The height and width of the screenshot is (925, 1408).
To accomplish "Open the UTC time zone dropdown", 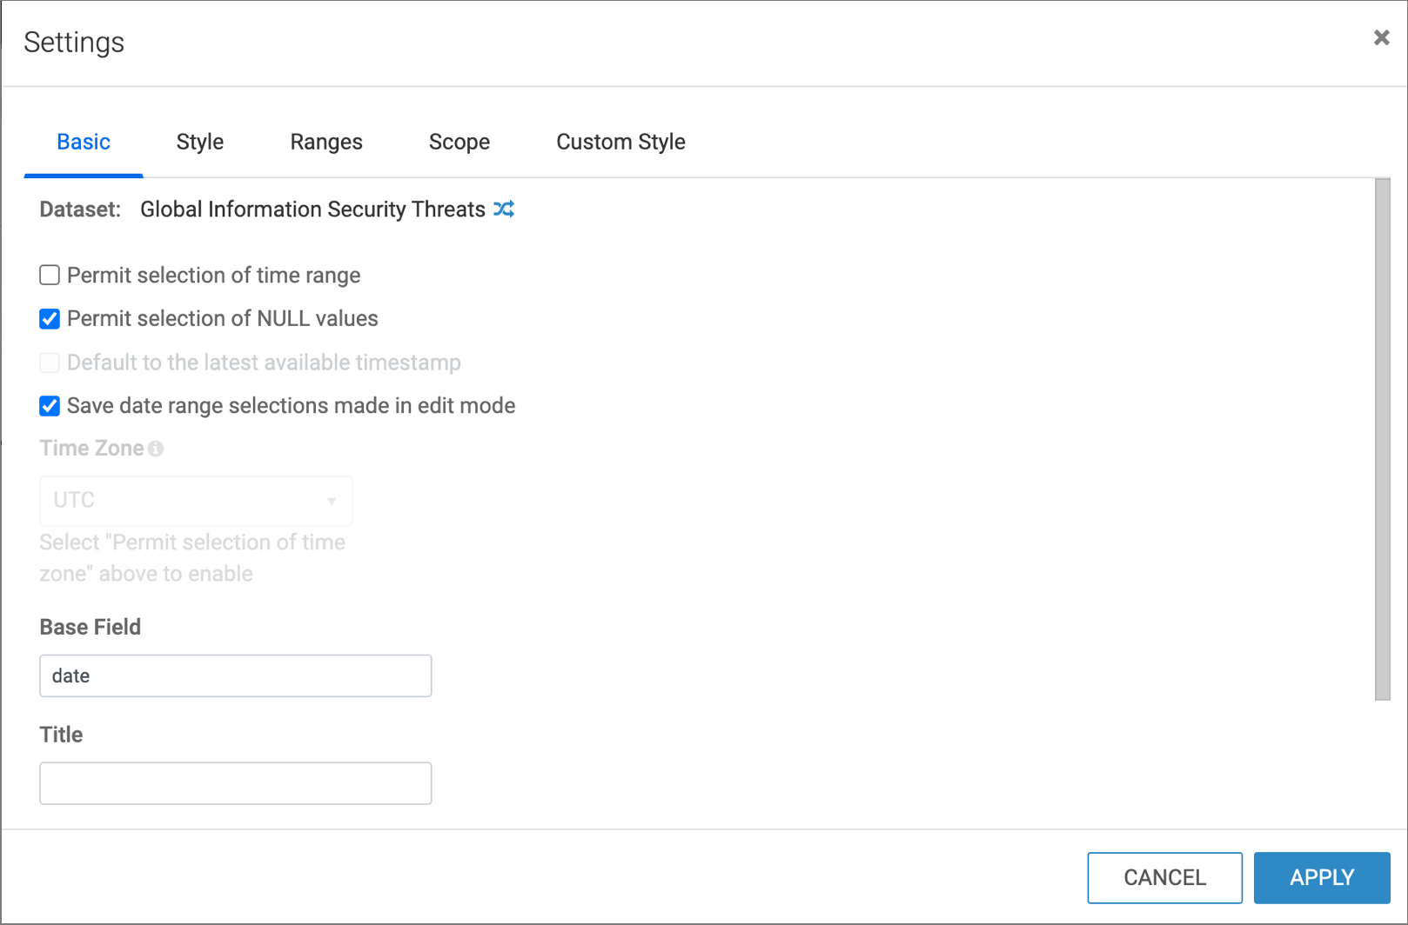I will [x=195, y=501].
